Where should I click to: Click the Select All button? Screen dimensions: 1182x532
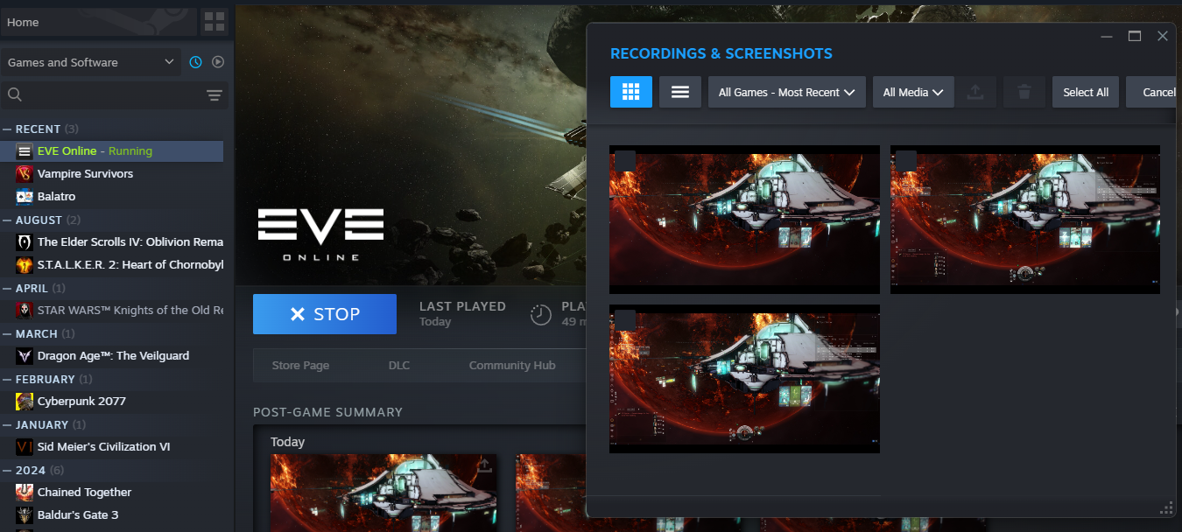(x=1086, y=92)
